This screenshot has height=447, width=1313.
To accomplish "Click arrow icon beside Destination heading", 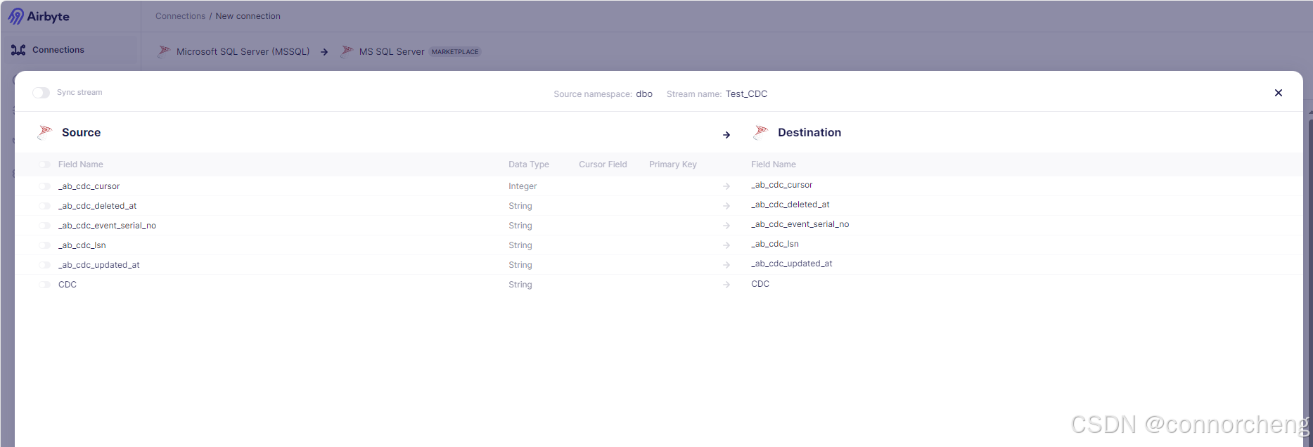I will (726, 134).
